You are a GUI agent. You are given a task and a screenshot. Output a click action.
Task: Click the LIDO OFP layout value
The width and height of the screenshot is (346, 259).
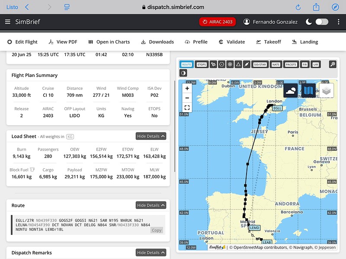74,116
